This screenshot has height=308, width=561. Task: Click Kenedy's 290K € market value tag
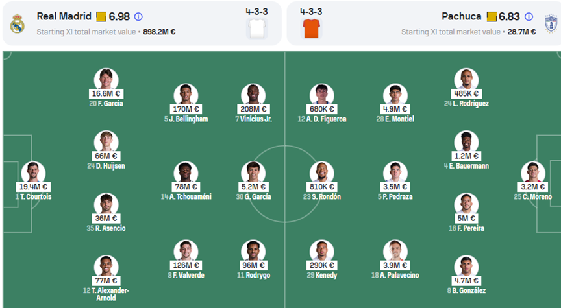(322, 265)
